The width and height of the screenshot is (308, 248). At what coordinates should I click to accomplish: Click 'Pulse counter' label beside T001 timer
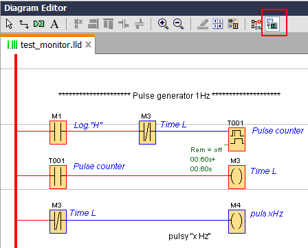point(278,131)
